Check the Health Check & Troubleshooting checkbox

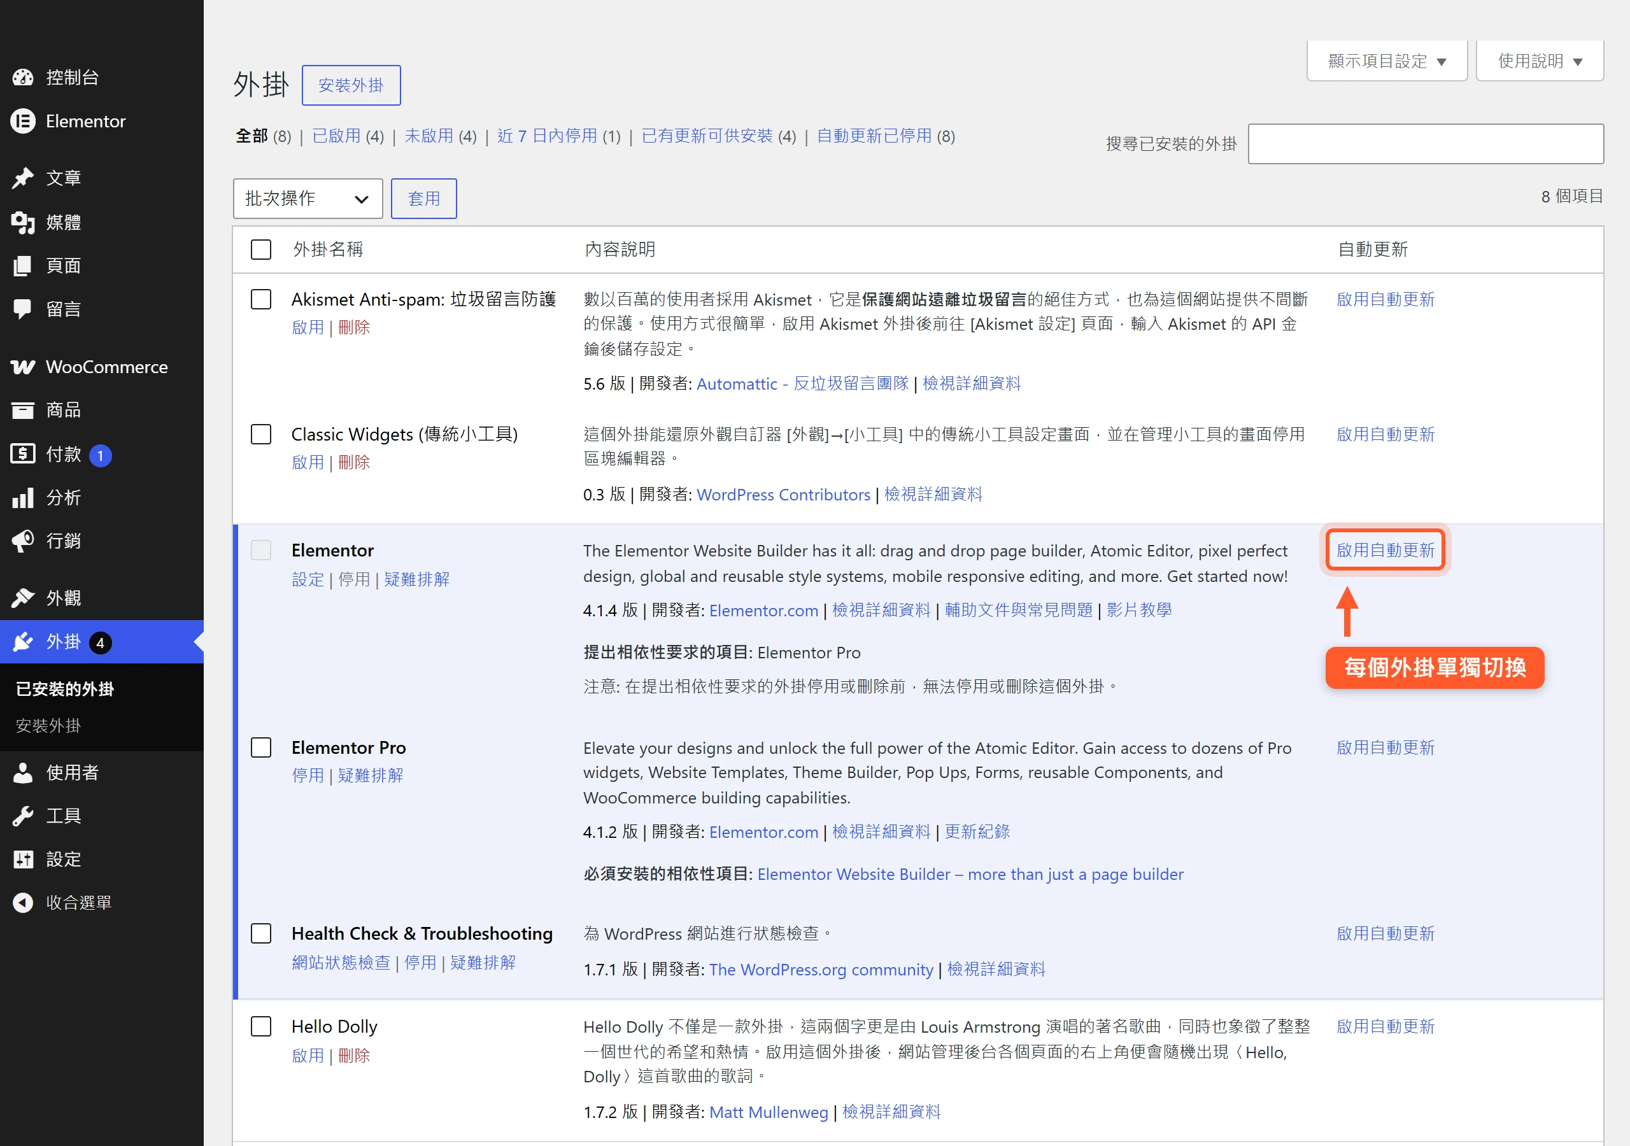261,933
